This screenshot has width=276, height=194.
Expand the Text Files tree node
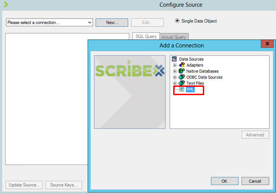[175, 83]
